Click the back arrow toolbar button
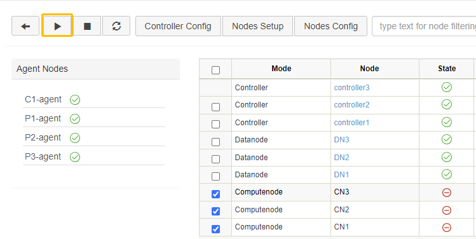This screenshot has height=239, width=476. (25, 26)
